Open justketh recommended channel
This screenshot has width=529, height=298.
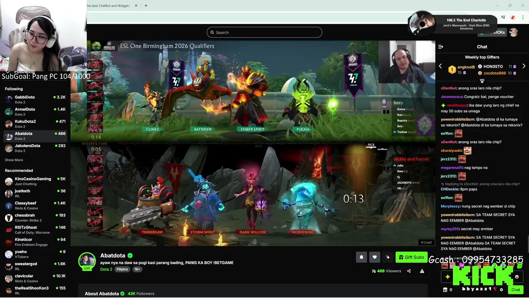35,193
